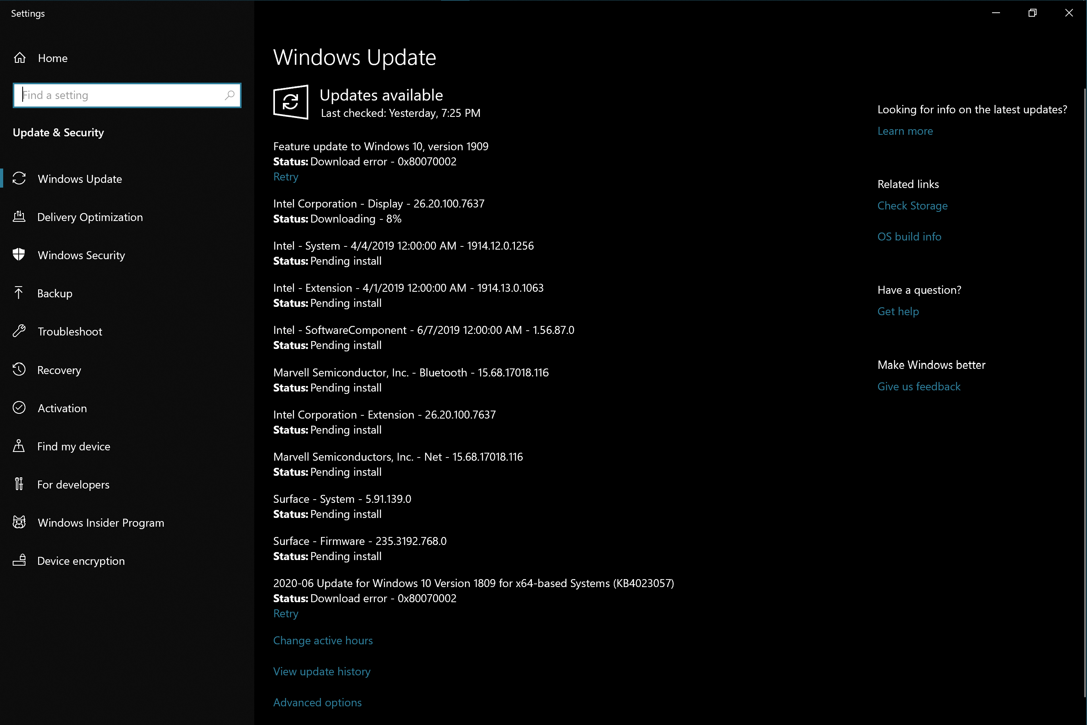Click the Windows Update sync arrows icon

pyautogui.click(x=19, y=178)
